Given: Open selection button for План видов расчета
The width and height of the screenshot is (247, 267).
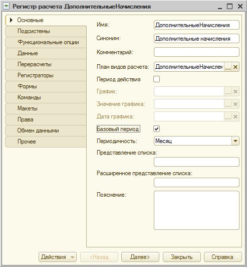Looking at the screenshot, I should point(228,67).
